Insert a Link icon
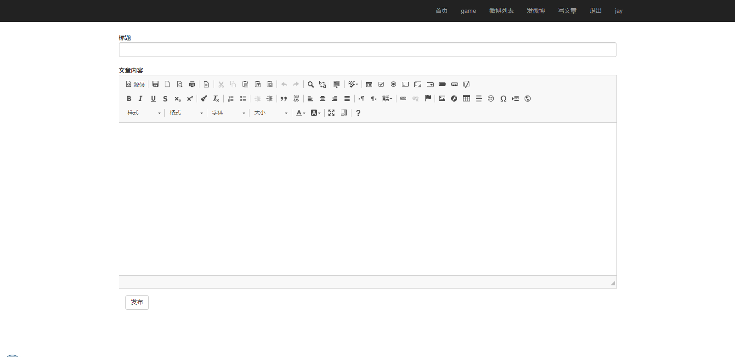Viewport: 735px width, 357px height. [x=403, y=99]
